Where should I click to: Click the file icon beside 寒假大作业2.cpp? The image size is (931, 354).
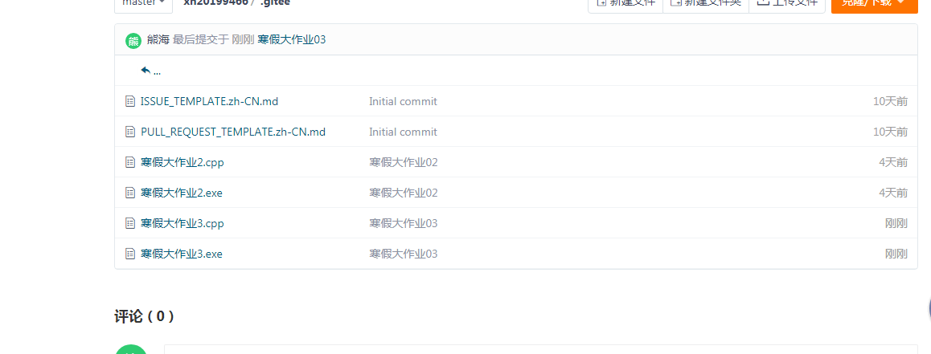pos(130,162)
